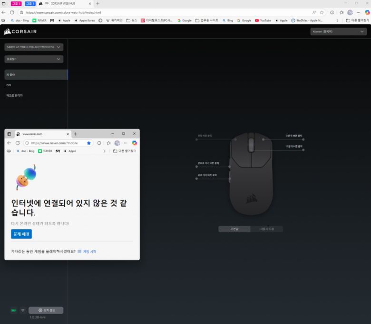
Task: Open profile avatar in Naver window
Action: pos(117,143)
